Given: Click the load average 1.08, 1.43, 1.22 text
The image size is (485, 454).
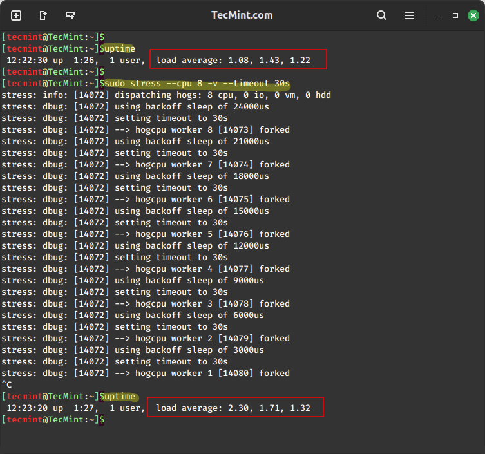Looking at the screenshot, I should point(233,60).
